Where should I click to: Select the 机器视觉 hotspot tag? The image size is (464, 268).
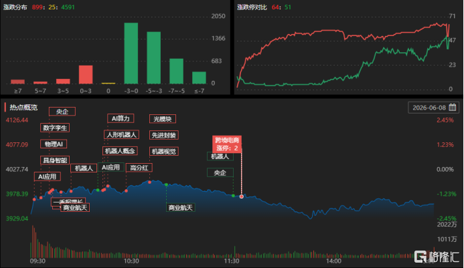tap(163, 151)
